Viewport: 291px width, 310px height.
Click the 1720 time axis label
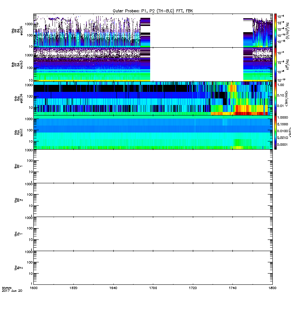pos(193,288)
